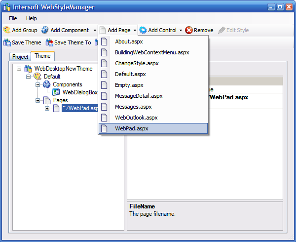Click the Save Theme To icon
The width and height of the screenshot is (296, 242).
coord(49,42)
